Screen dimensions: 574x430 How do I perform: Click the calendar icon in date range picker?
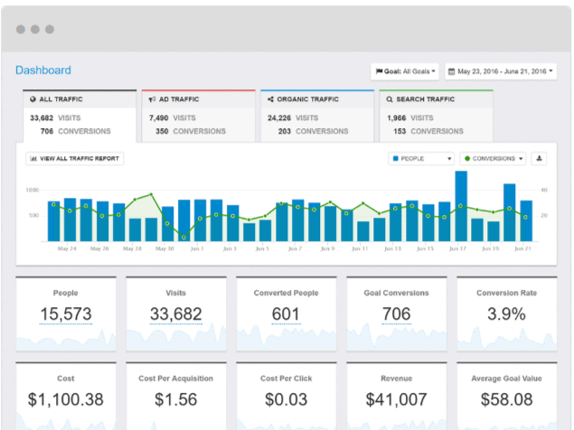click(452, 70)
